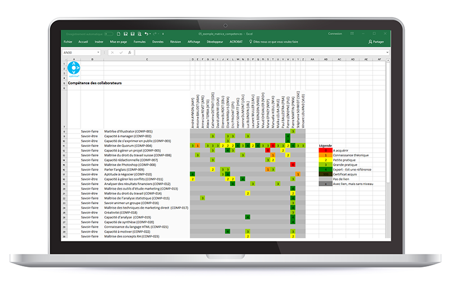Open the Mise en page tab
451x290 pixels.
(x=118, y=42)
